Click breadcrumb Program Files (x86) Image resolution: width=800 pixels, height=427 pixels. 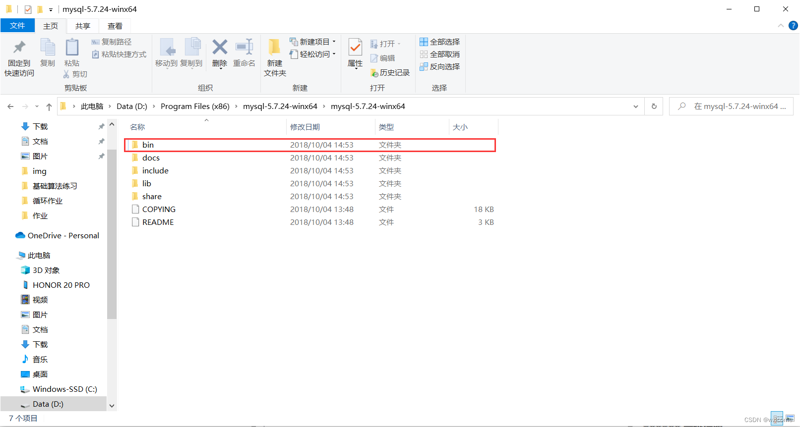click(x=195, y=107)
